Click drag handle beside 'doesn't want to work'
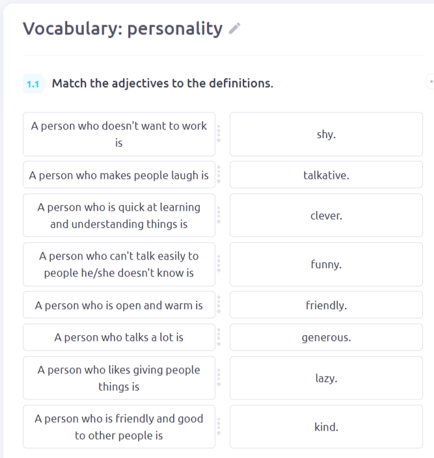The width and height of the screenshot is (434, 458). [x=219, y=134]
